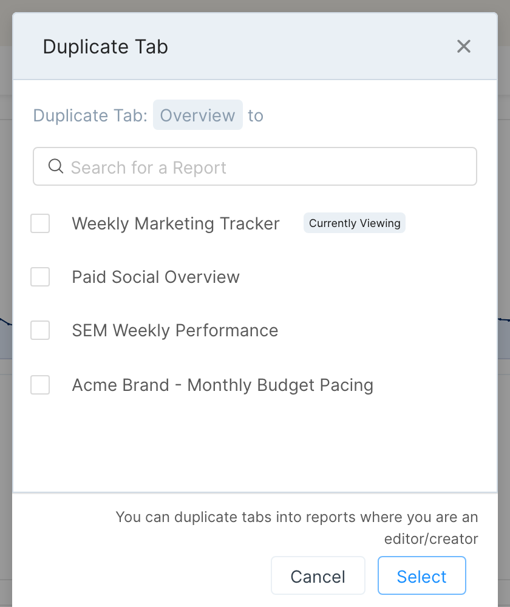Click the Currently Viewing badge

pyautogui.click(x=355, y=223)
